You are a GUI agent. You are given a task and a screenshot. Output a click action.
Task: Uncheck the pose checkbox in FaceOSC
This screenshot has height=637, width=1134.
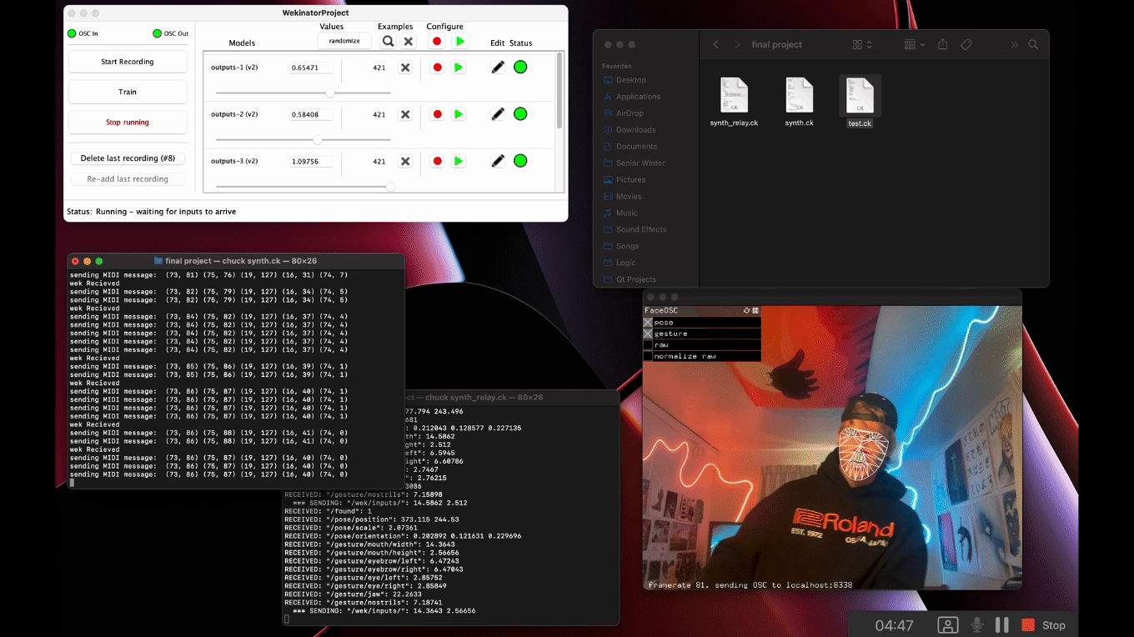[649, 323]
